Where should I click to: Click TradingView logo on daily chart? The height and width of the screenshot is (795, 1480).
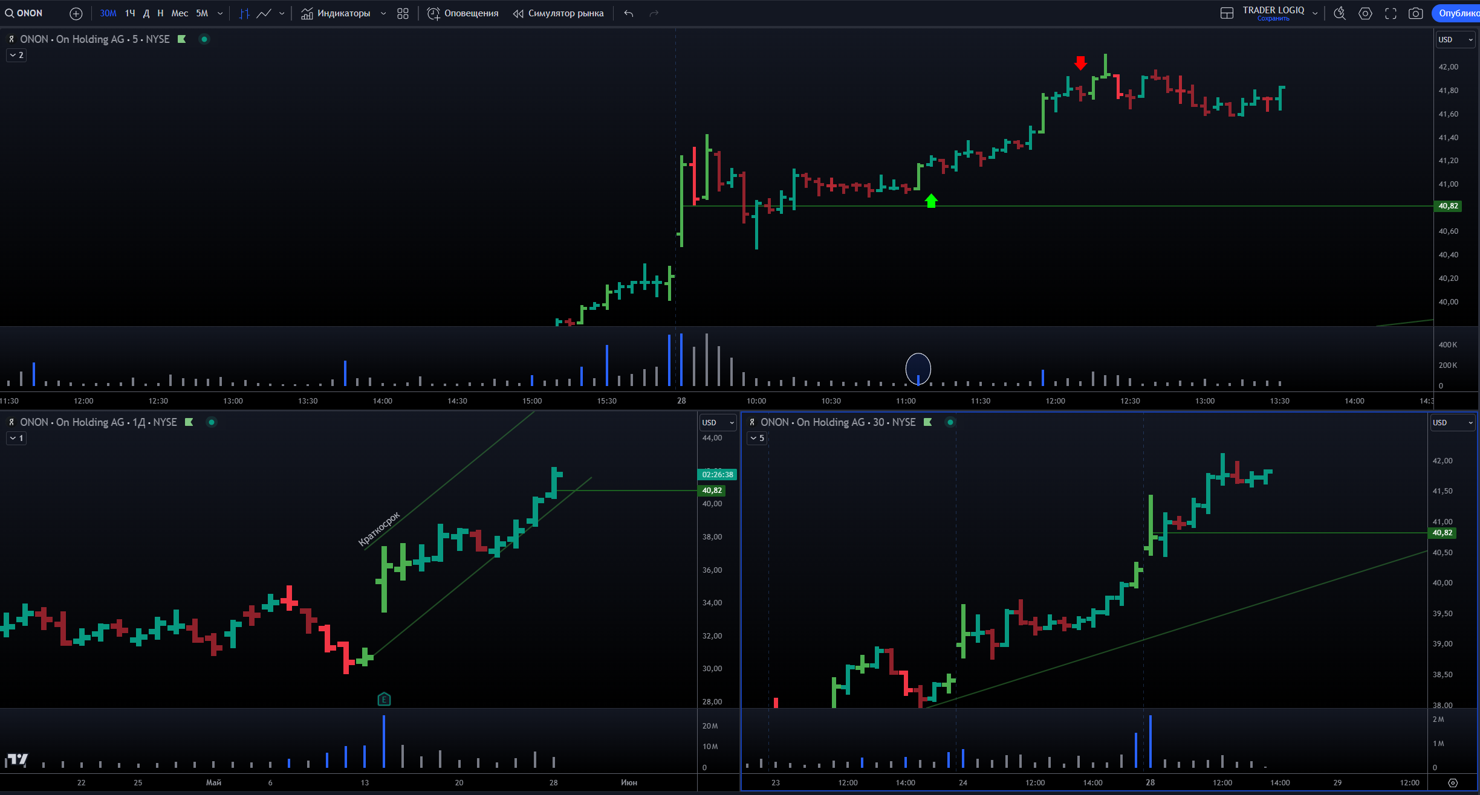click(x=17, y=759)
